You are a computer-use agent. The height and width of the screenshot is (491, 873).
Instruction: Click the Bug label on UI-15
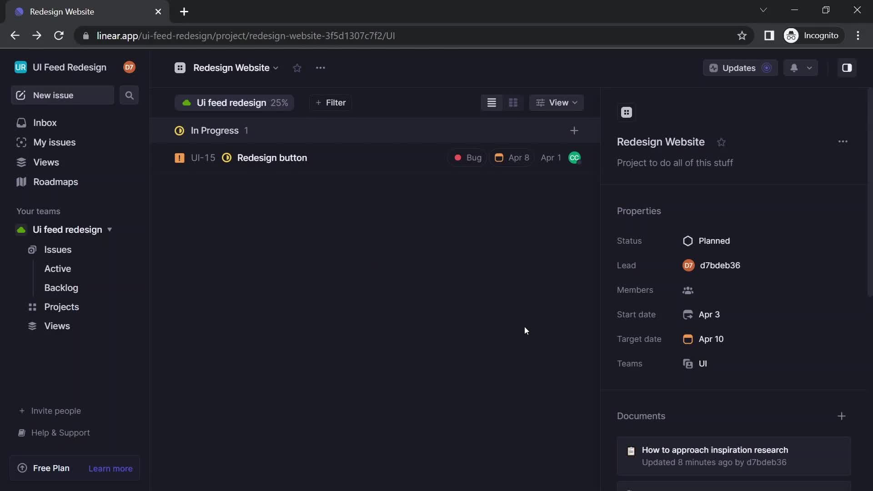467,158
